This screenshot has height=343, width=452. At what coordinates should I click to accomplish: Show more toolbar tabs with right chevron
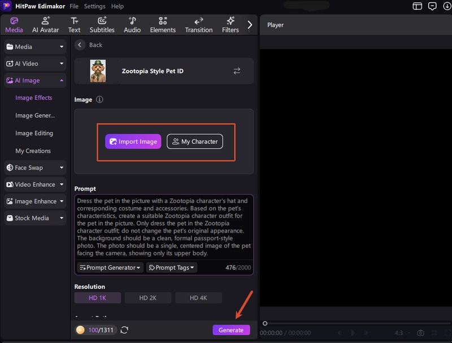pyautogui.click(x=250, y=25)
